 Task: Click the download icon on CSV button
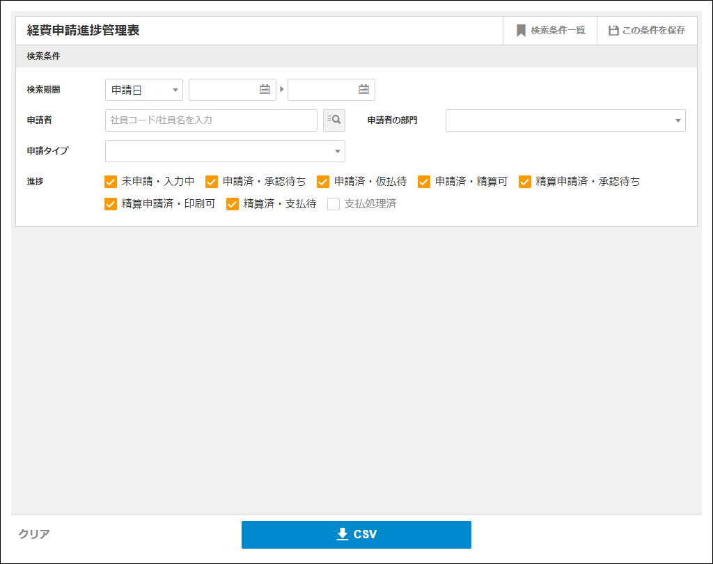coord(342,534)
